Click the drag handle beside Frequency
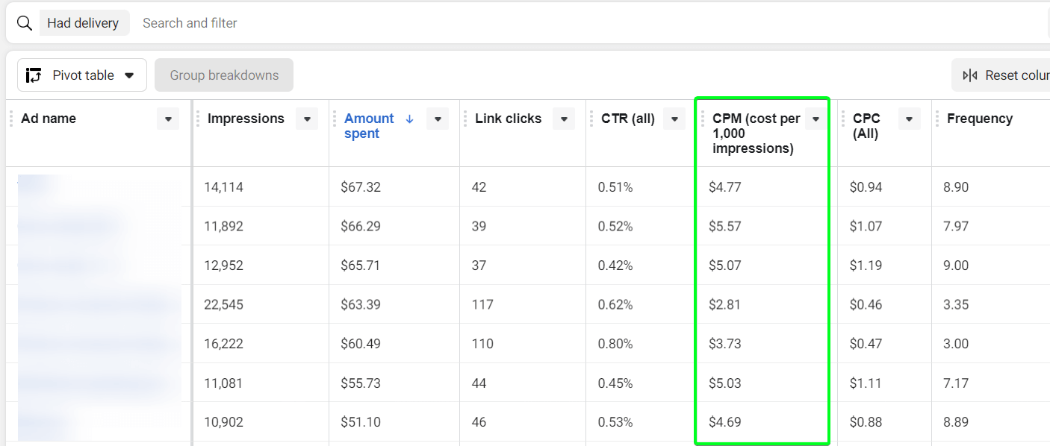 [x=937, y=119]
